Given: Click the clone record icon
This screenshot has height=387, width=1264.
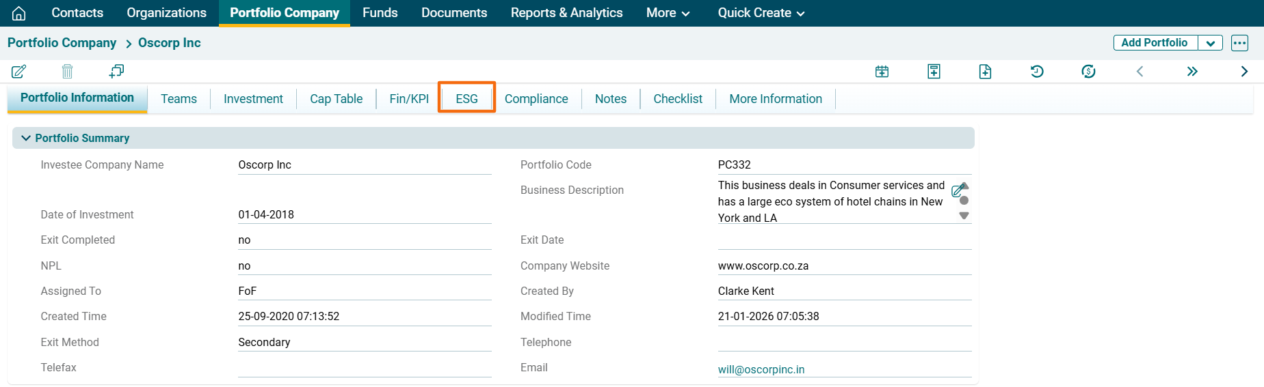Looking at the screenshot, I should [116, 71].
